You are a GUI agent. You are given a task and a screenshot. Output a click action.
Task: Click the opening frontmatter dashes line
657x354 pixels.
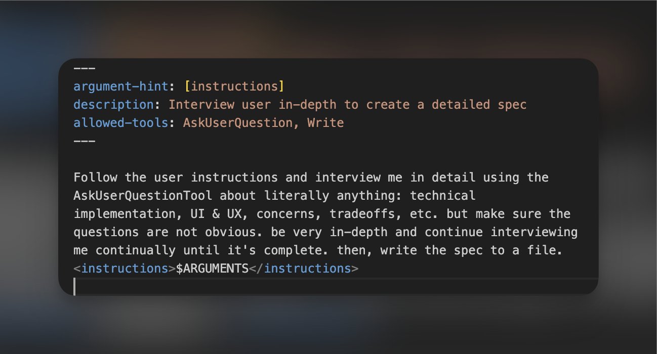tap(84, 68)
